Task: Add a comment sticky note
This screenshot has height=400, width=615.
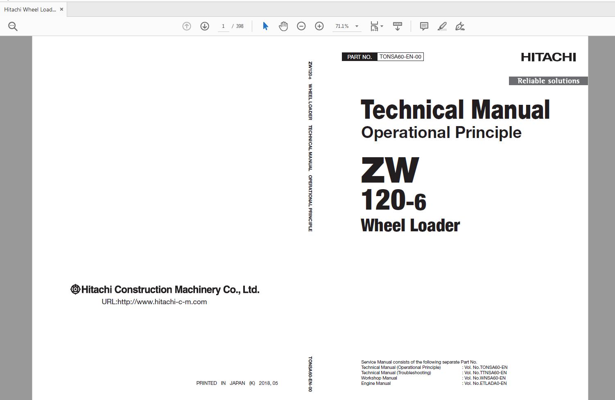Action: (424, 26)
